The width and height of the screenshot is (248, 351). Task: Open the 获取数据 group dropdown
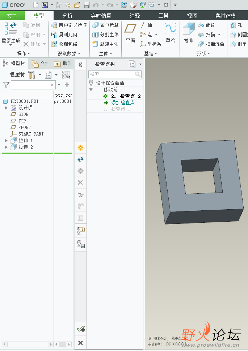tap(69, 53)
